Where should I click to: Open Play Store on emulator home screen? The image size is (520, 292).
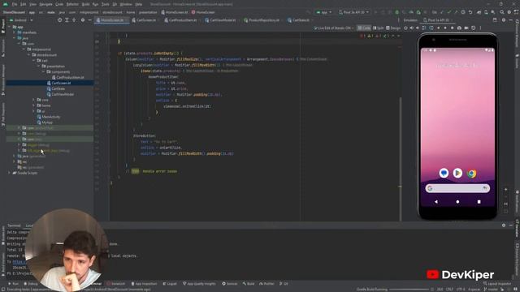[x=457, y=173]
